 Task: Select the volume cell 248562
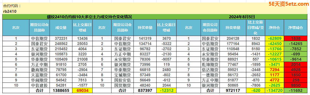(61, 43)
